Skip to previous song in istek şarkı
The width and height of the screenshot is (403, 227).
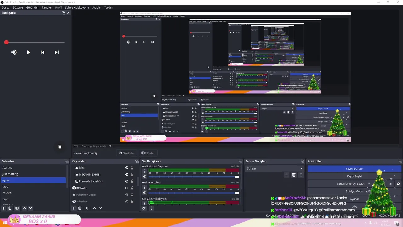click(x=43, y=52)
